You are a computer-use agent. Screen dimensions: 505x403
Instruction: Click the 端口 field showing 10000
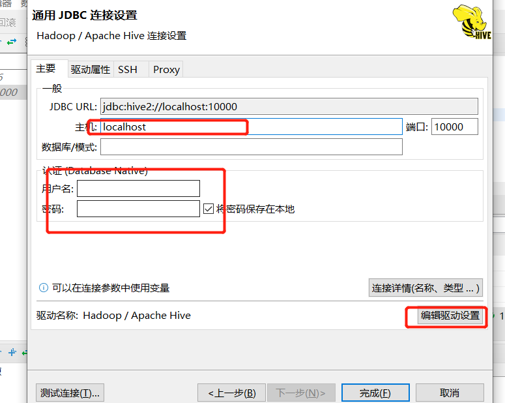click(454, 127)
